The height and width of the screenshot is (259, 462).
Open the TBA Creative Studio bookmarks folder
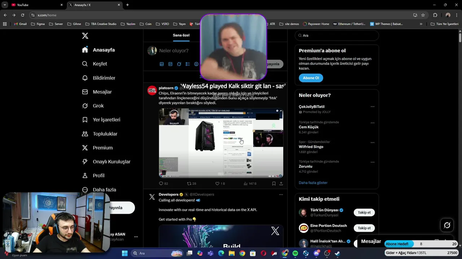coord(101,24)
